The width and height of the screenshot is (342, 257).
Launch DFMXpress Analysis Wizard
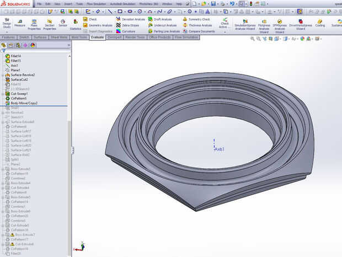[280, 26]
